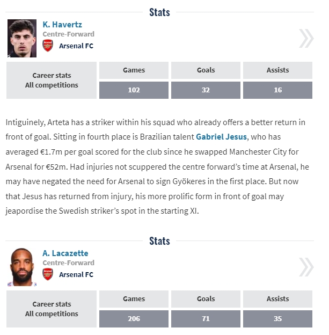Follow the Gabriel Jesus link
Image resolution: width=329 pixels, height=335 pixels.
(x=221, y=137)
